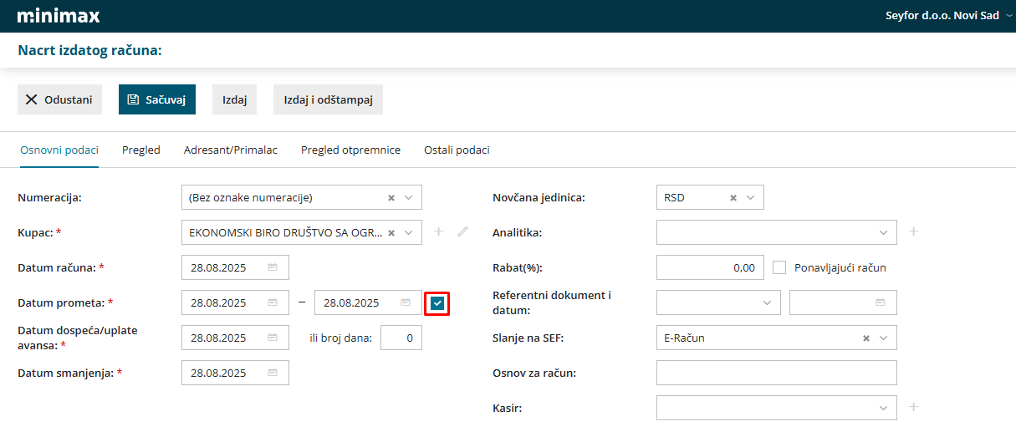Edit the Kupac with the pencil icon

(462, 232)
